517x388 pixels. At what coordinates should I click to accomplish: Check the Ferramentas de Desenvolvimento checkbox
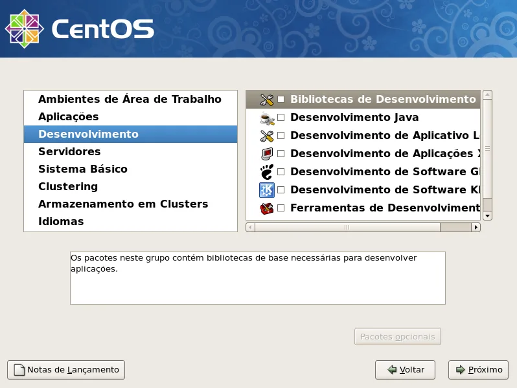click(x=281, y=208)
